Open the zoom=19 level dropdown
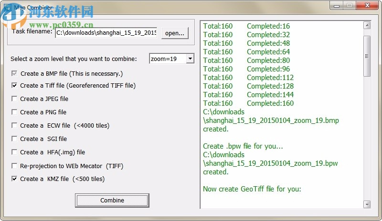382x221 pixels. 190,59
